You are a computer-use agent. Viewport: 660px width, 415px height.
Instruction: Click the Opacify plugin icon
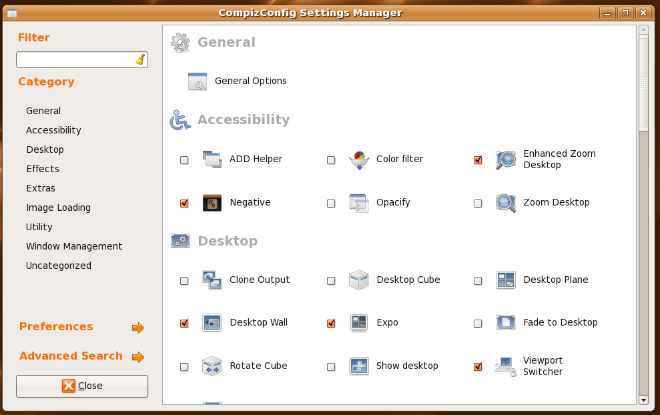coord(358,203)
